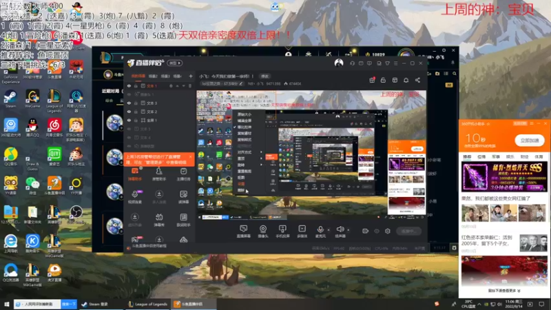
Task: Move layer 文本 1 up with arrow
Action: pos(178,85)
